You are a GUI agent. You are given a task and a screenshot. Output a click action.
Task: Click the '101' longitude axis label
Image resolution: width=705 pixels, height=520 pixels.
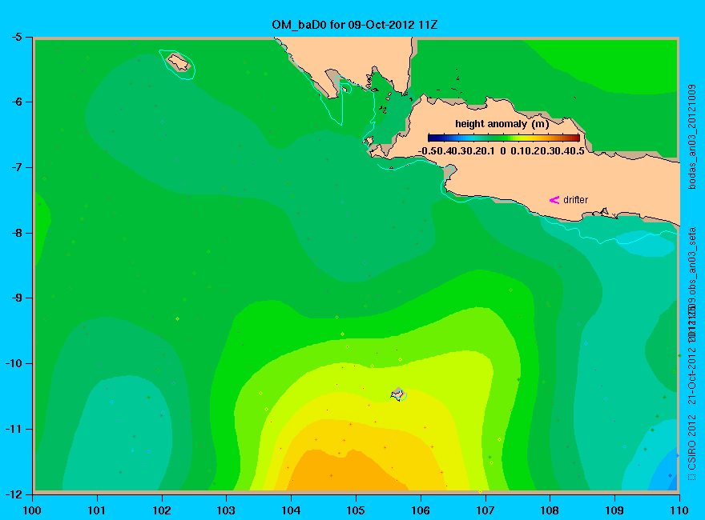(97, 510)
